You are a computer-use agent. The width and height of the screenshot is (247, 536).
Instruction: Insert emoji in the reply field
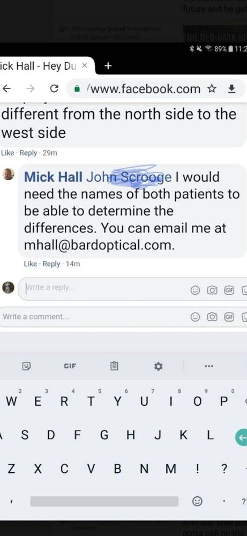(195, 290)
